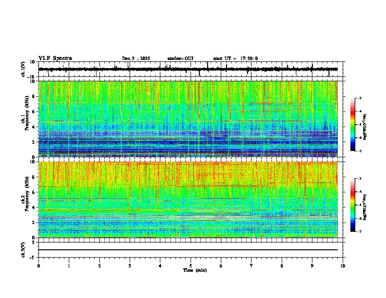Click the ch.2 color bar "log(PSD)" unit label

click(365, 207)
